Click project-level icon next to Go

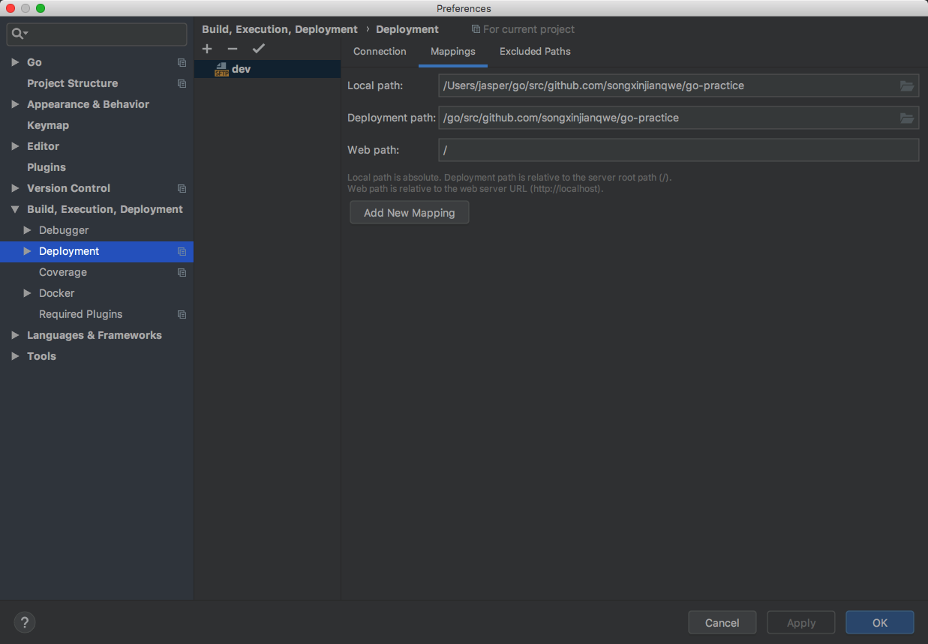[182, 62]
